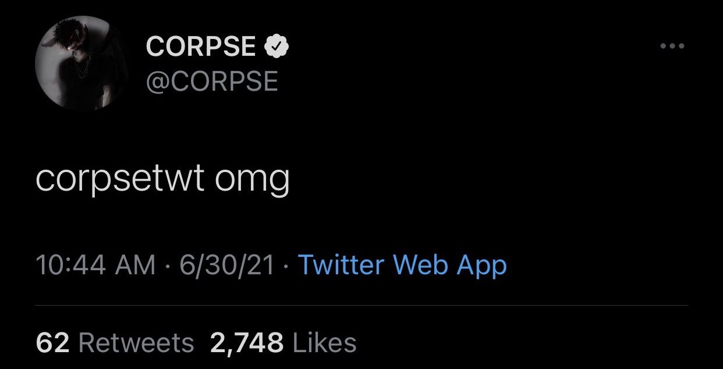723x369 pixels.
Task: Click the word "Twitter" in the source label
Action: [341, 265]
